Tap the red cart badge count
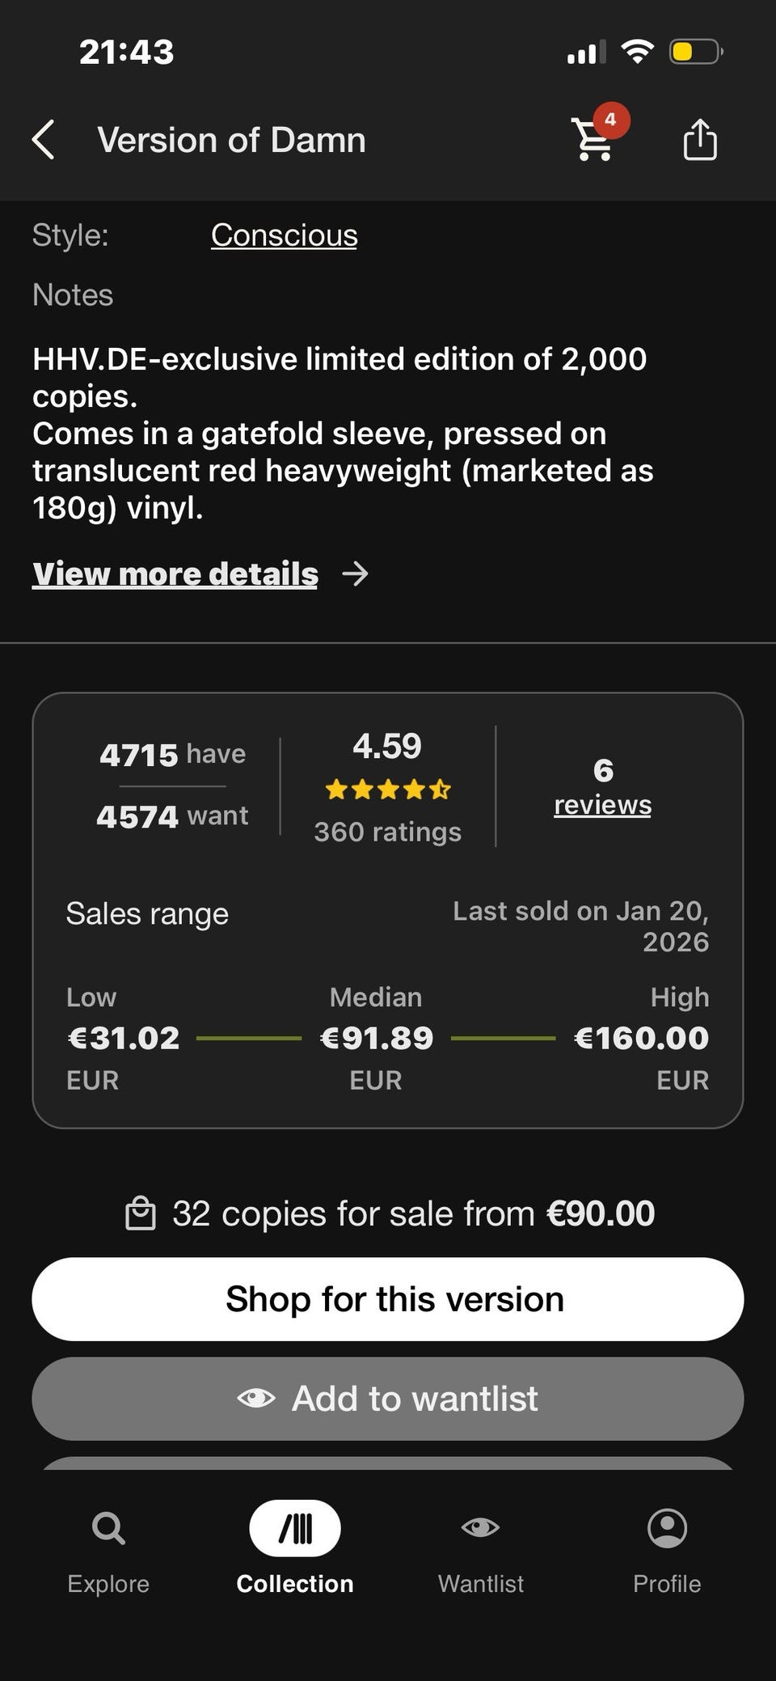 pos(611,121)
